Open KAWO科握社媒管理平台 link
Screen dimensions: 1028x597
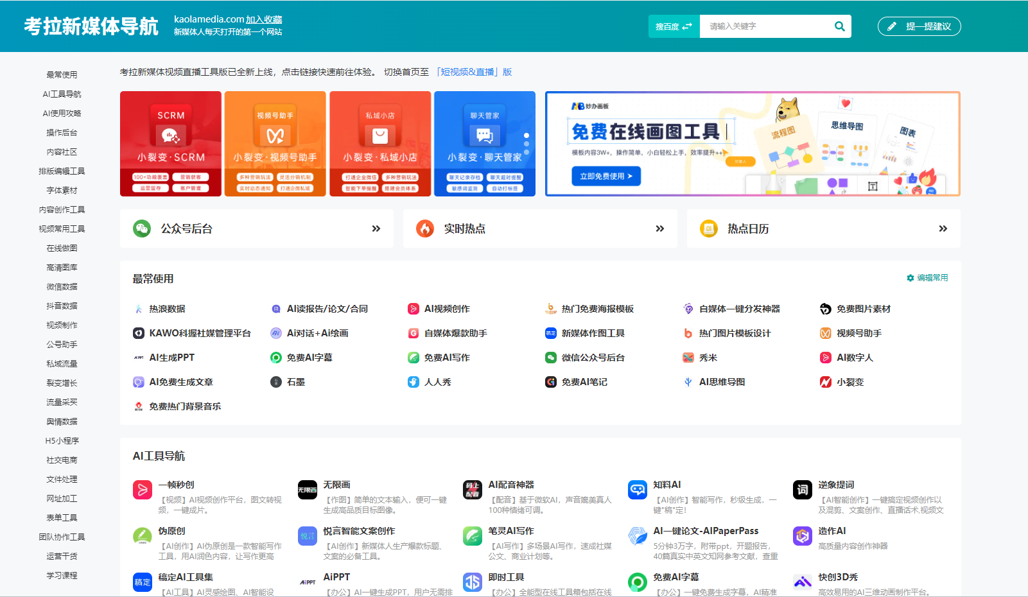coord(200,333)
